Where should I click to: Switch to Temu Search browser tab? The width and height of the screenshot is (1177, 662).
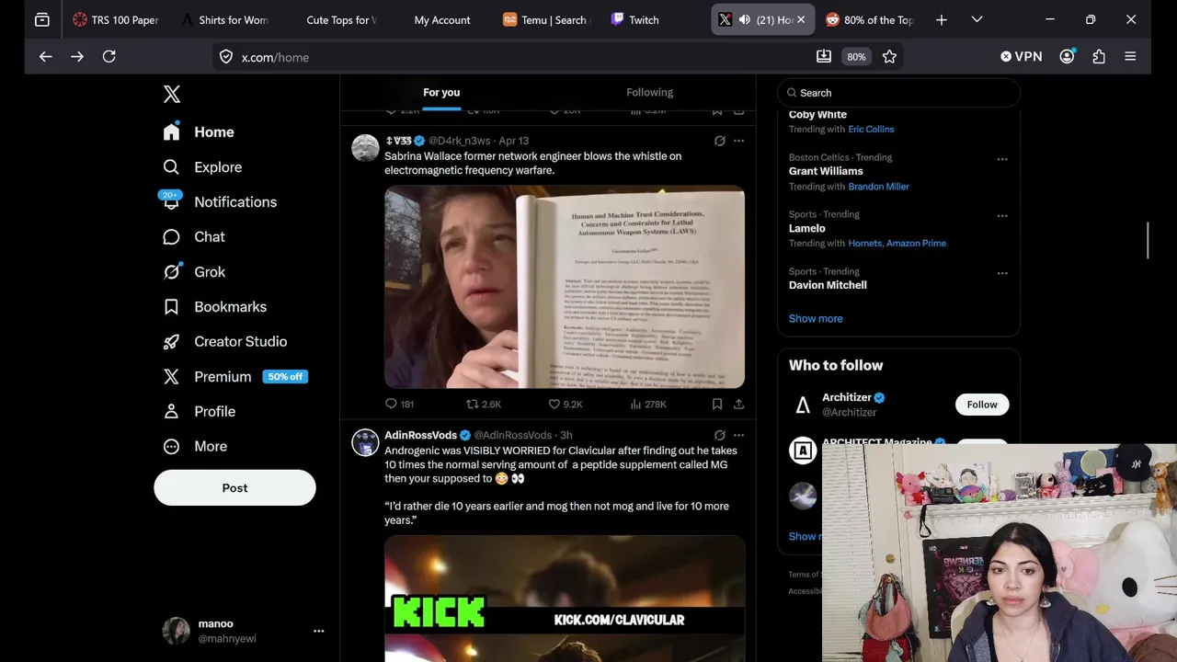point(547,19)
